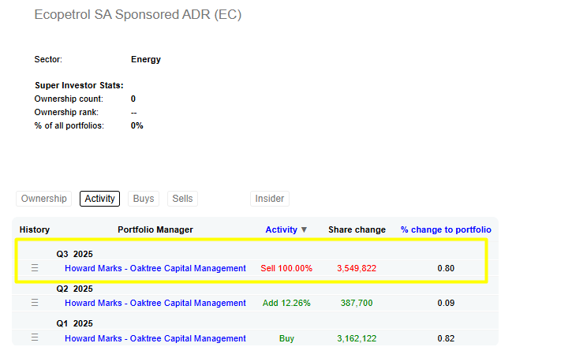Click portfolio change value 0.09
572x358 pixels.
(x=446, y=303)
